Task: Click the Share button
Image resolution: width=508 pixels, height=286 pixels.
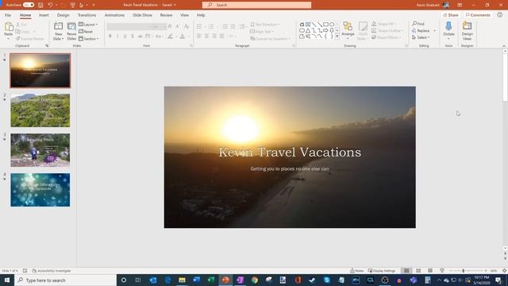Action: [451, 15]
